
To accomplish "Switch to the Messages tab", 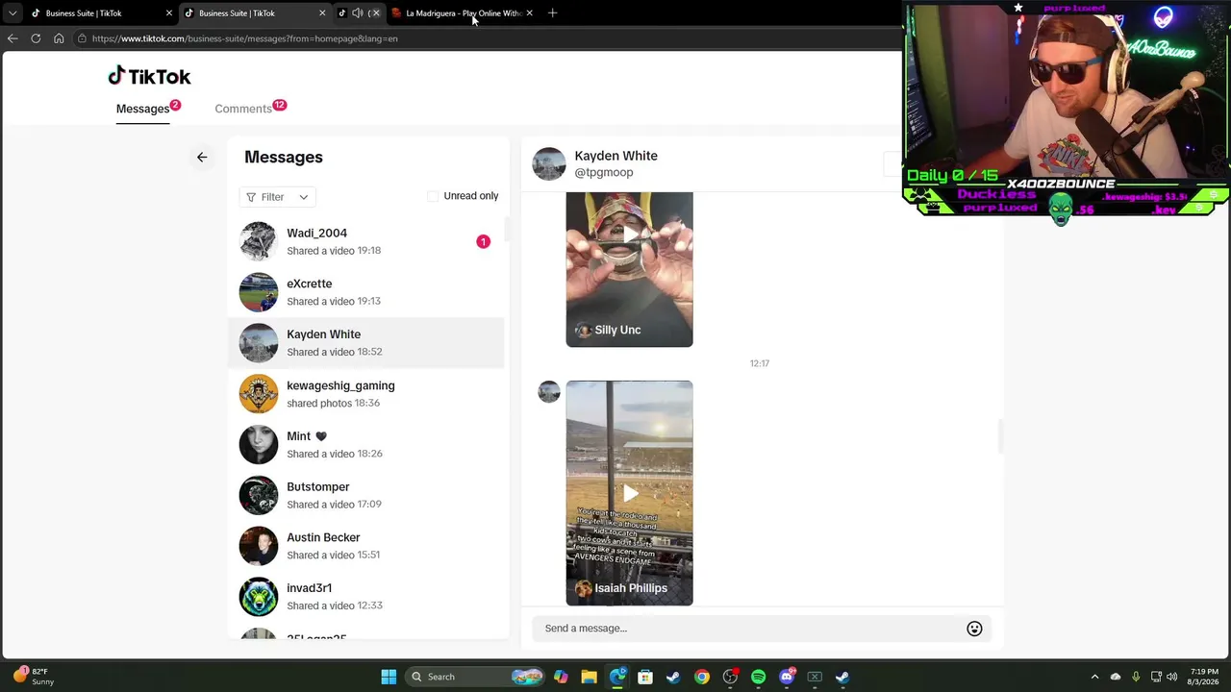I will (143, 109).
